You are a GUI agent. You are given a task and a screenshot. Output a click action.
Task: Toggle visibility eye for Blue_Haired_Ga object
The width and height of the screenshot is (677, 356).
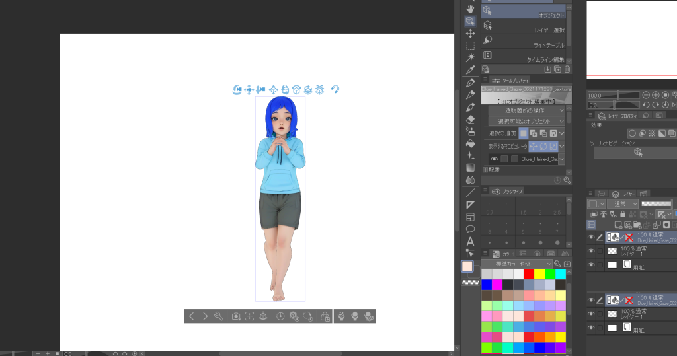[x=494, y=159]
